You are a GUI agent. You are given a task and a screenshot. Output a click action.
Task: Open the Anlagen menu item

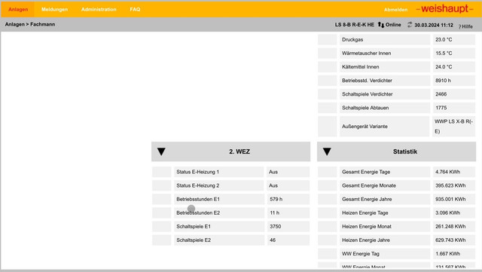pyautogui.click(x=18, y=10)
